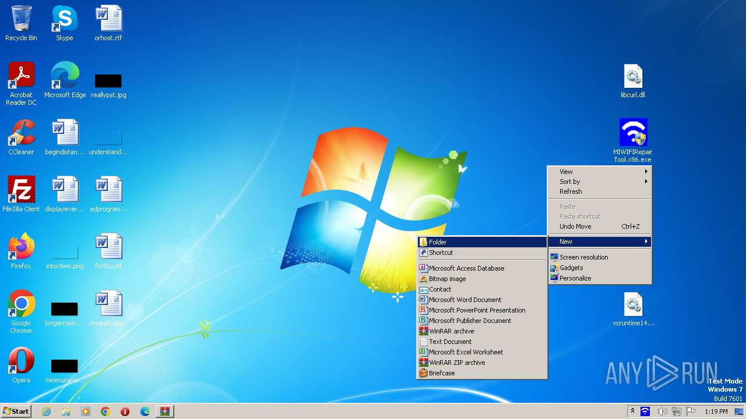746x419 pixels.
Task: Launch Chrome from the taskbar
Action: 105,411
